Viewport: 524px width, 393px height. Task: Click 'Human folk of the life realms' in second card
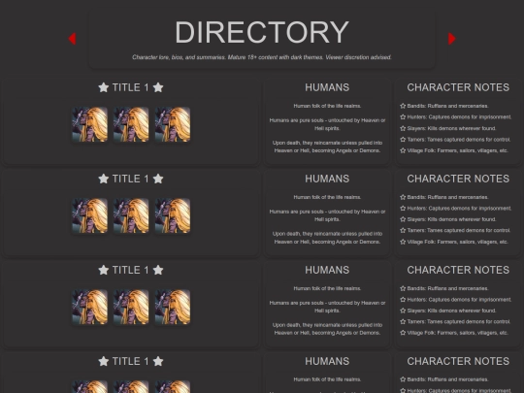327,197
